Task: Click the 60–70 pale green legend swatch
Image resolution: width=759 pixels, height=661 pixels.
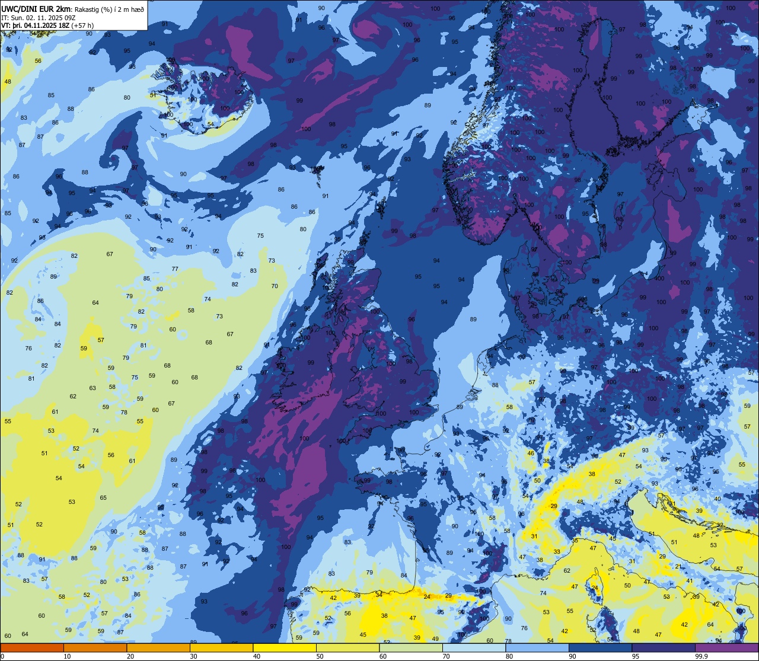Action: [411, 647]
